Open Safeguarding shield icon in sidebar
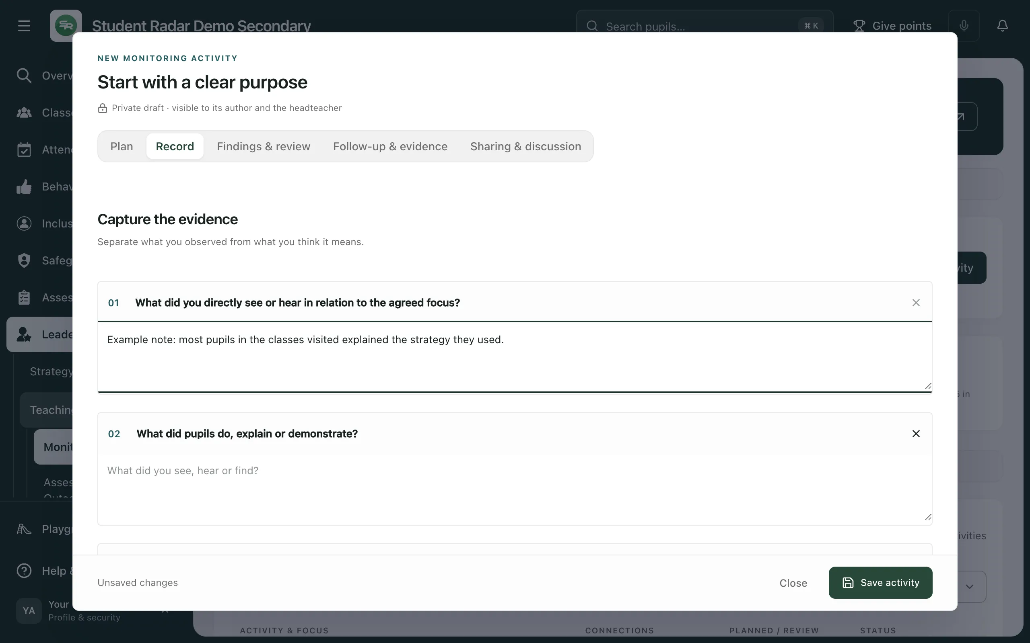This screenshot has width=1030, height=643. (24, 260)
